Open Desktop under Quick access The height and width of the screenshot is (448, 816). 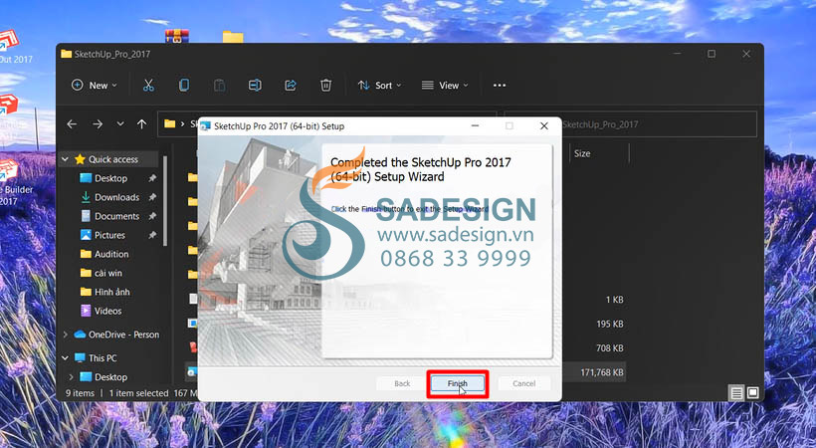click(x=110, y=178)
